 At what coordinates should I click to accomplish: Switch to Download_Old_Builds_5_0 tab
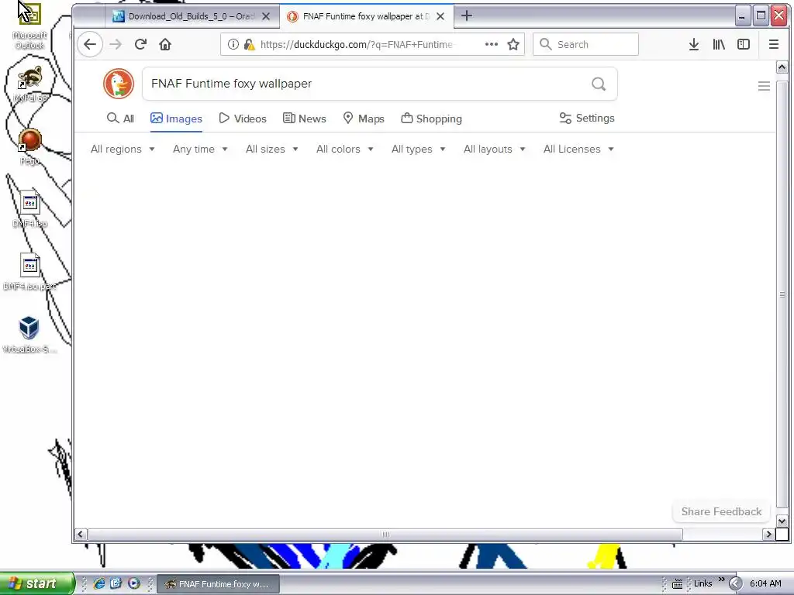192,16
